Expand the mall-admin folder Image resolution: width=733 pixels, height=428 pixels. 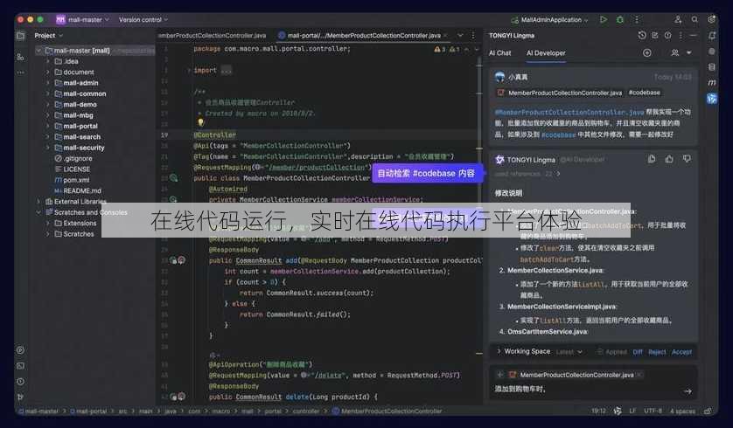click(48, 83)
